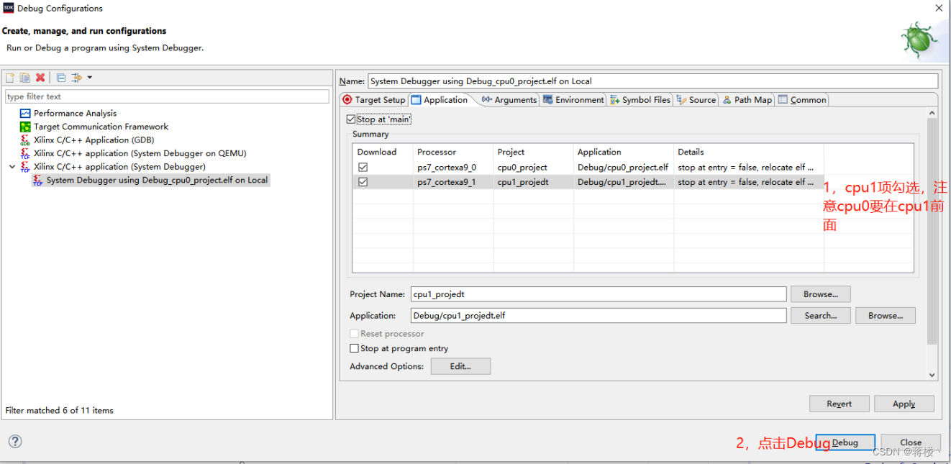Click the Xilinx GDB application icon

tap(26, 140)
